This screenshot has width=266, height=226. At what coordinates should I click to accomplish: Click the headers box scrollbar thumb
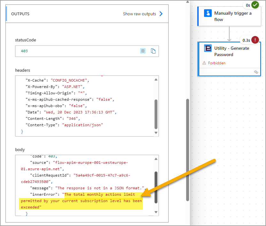[x=156, y=114]
